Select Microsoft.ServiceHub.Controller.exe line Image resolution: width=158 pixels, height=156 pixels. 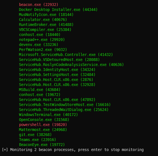point(66,55)
